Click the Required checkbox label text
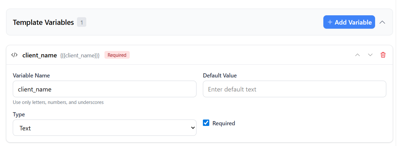This screenshot has height=146, width=408. [224, 123]
